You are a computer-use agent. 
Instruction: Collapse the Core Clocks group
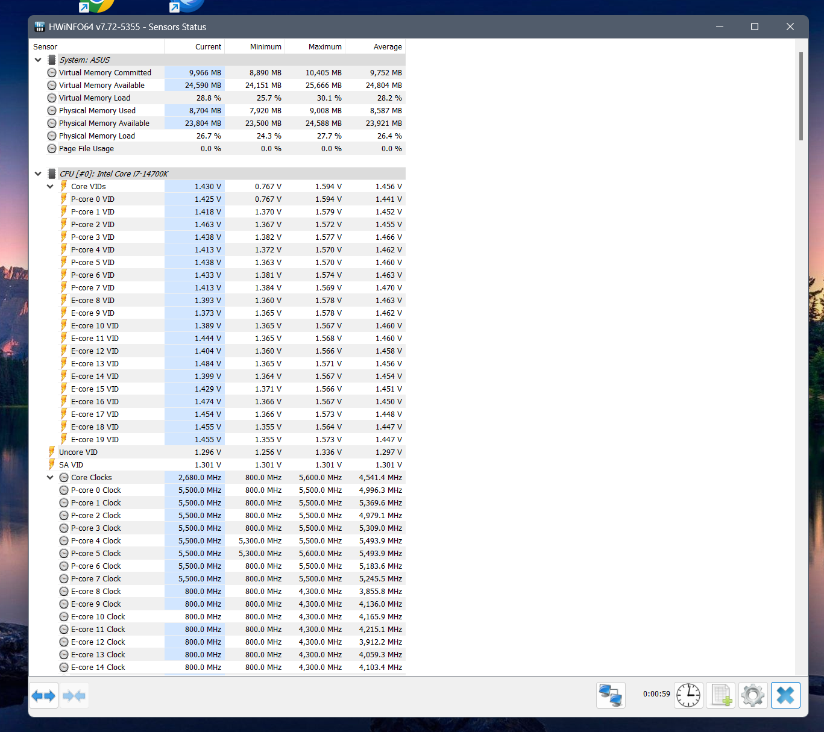50,477
